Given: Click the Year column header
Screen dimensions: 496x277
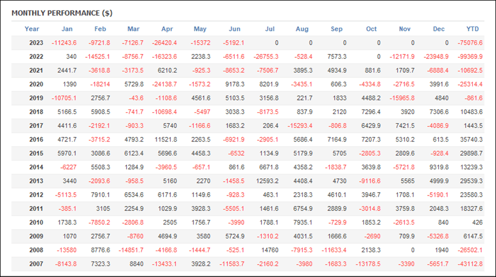Looking at the screenshot, I should 31,29.
